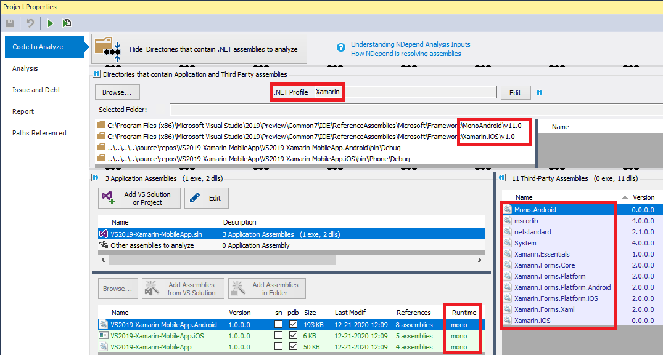
Task: Click the Xamarin.iOS assembly icon
Action: (508, 321)
